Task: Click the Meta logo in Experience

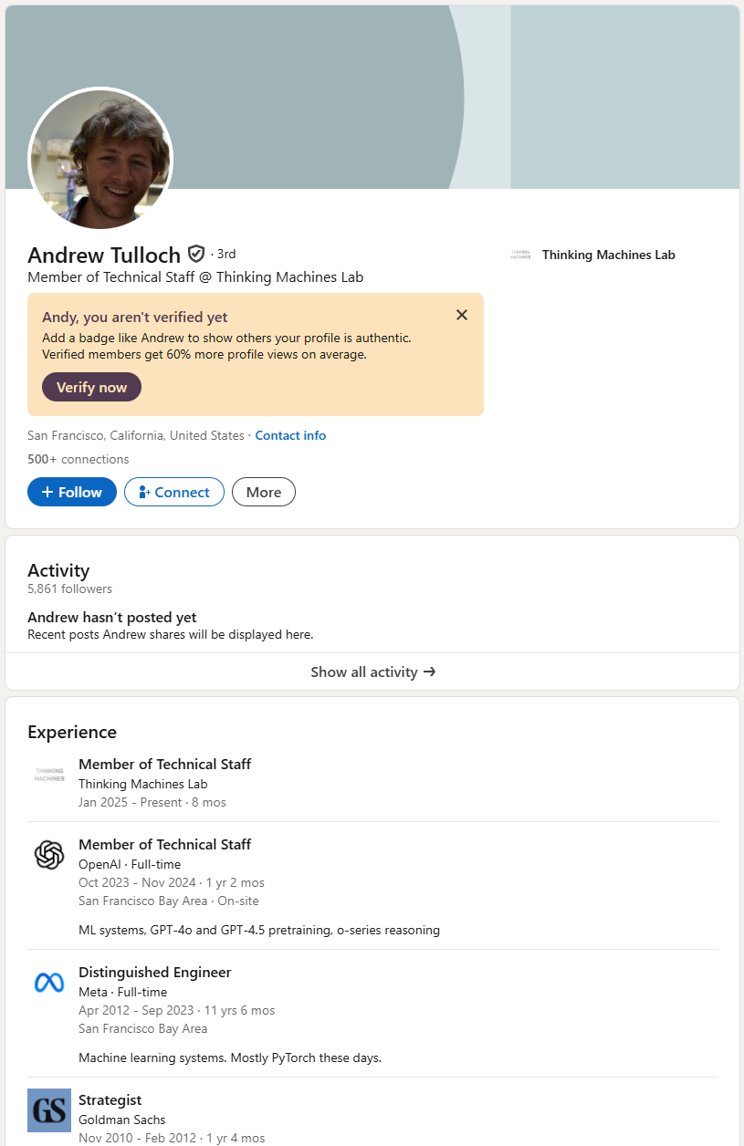Action: click(x=49, y=983)
